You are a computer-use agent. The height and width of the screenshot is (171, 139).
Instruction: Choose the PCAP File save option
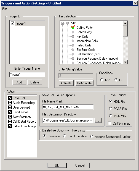(111, 109)
